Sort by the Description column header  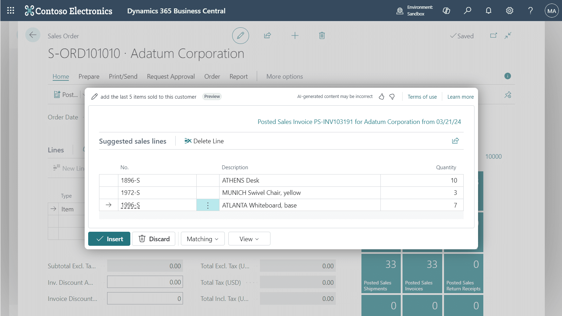tap(235, 167)
